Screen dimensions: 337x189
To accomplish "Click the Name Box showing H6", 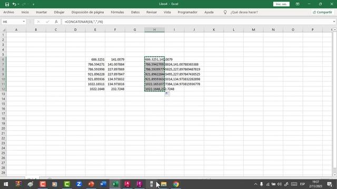I will coord(11,22).
